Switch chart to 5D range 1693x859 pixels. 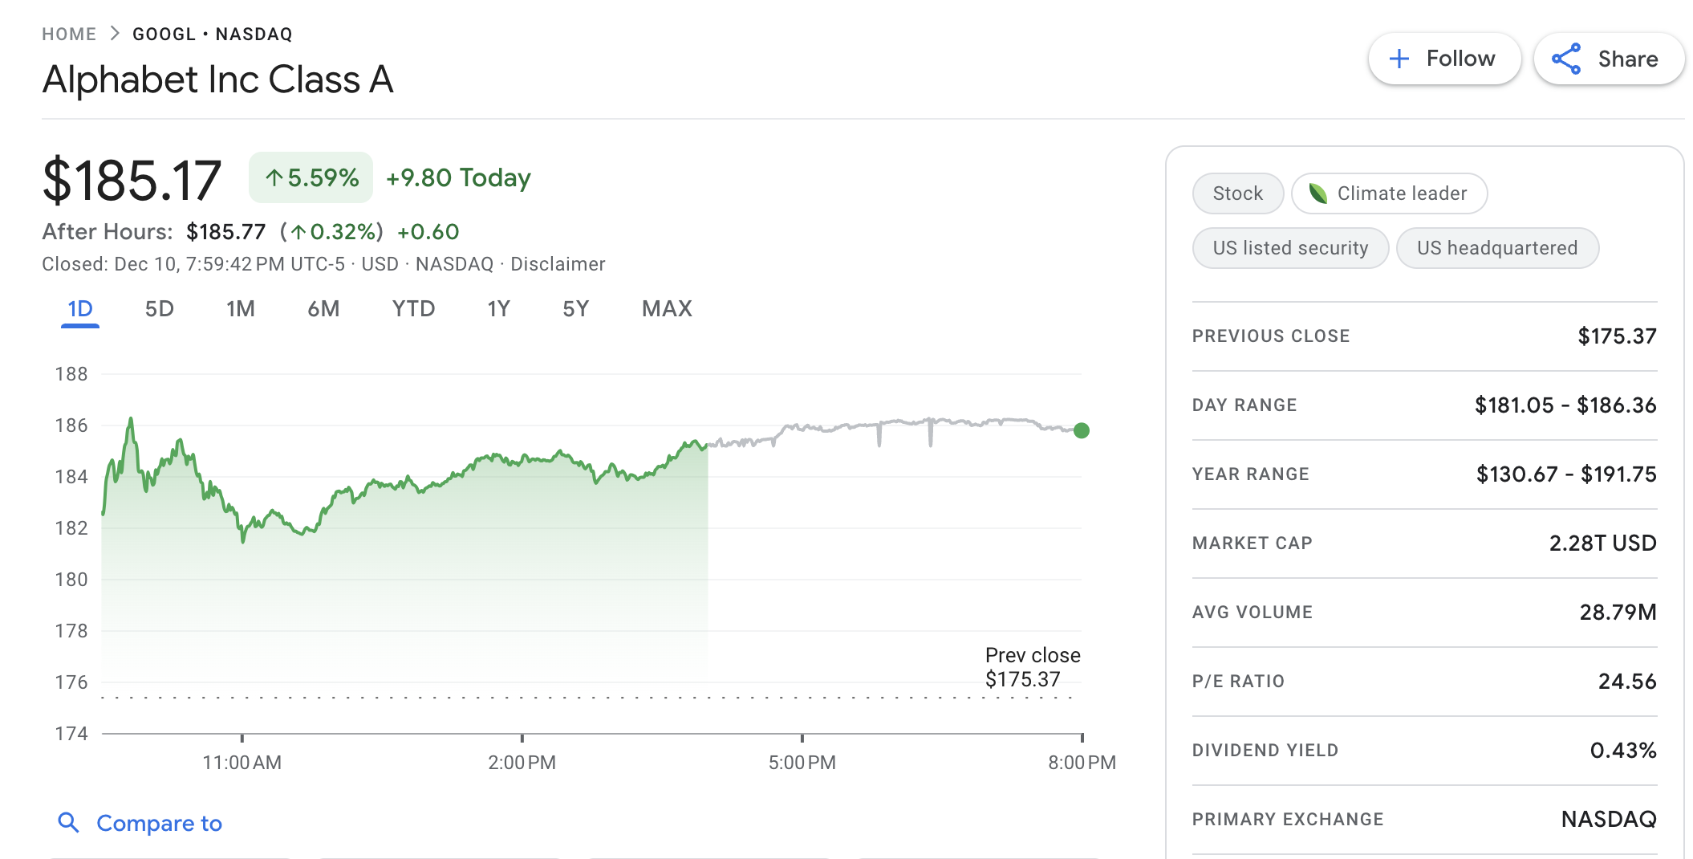tap(160, 309)
